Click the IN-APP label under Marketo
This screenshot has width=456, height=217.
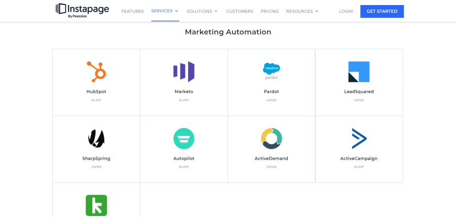point(184,100)
